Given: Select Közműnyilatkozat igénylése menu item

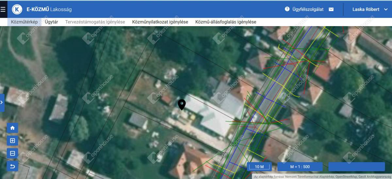Looking at the screenshot, I should coord(160,22).
